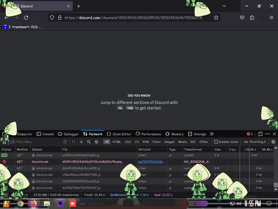Open the Firefox extensions puzzle icon
The image size is (278, 209).
point(252,17)
